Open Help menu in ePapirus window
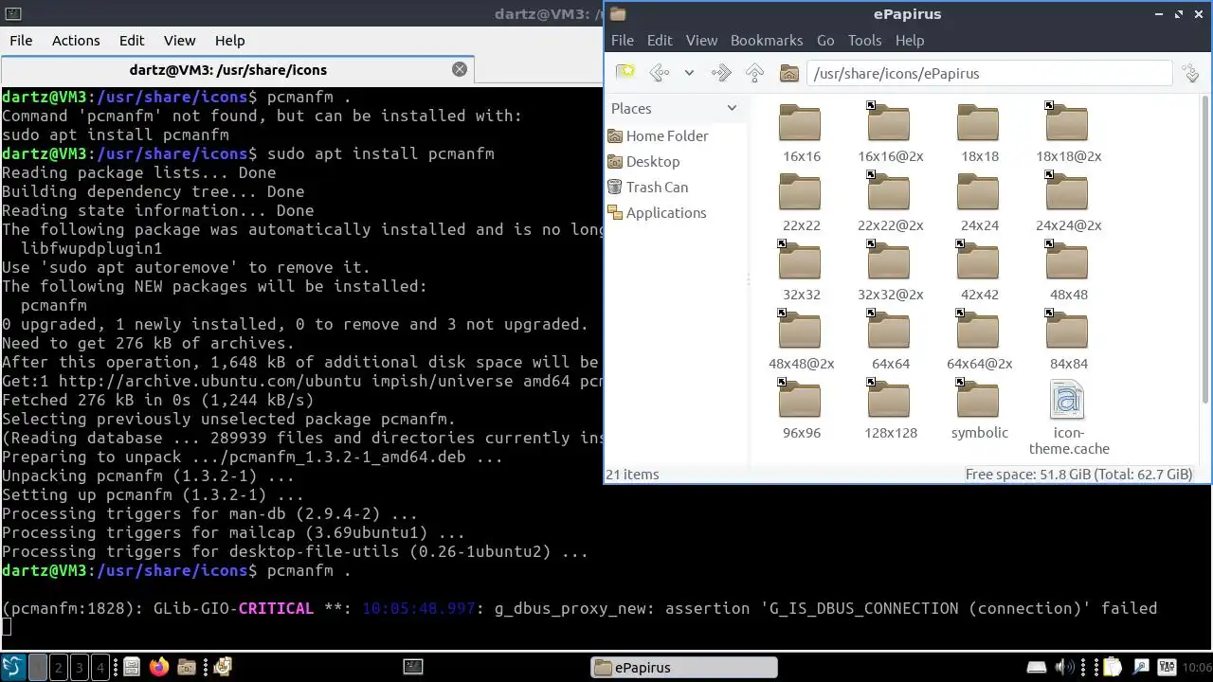Image resolution: width=1213 pixels, height=682 pixels. click(x=910, y=41)
